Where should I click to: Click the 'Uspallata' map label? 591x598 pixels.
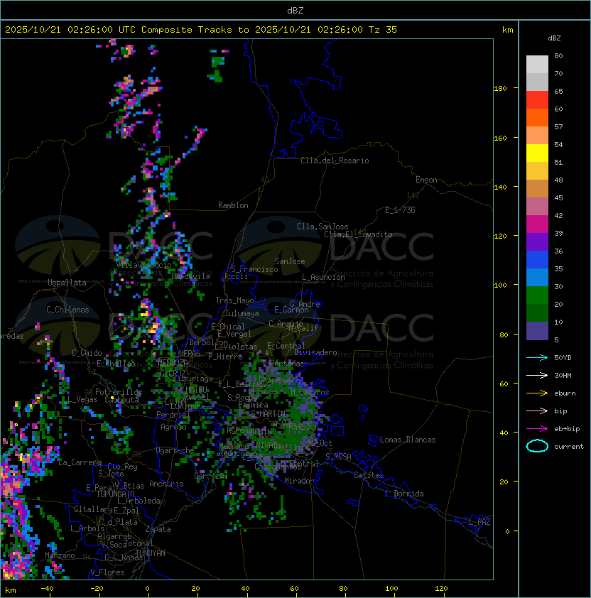(x=67, y=283)
